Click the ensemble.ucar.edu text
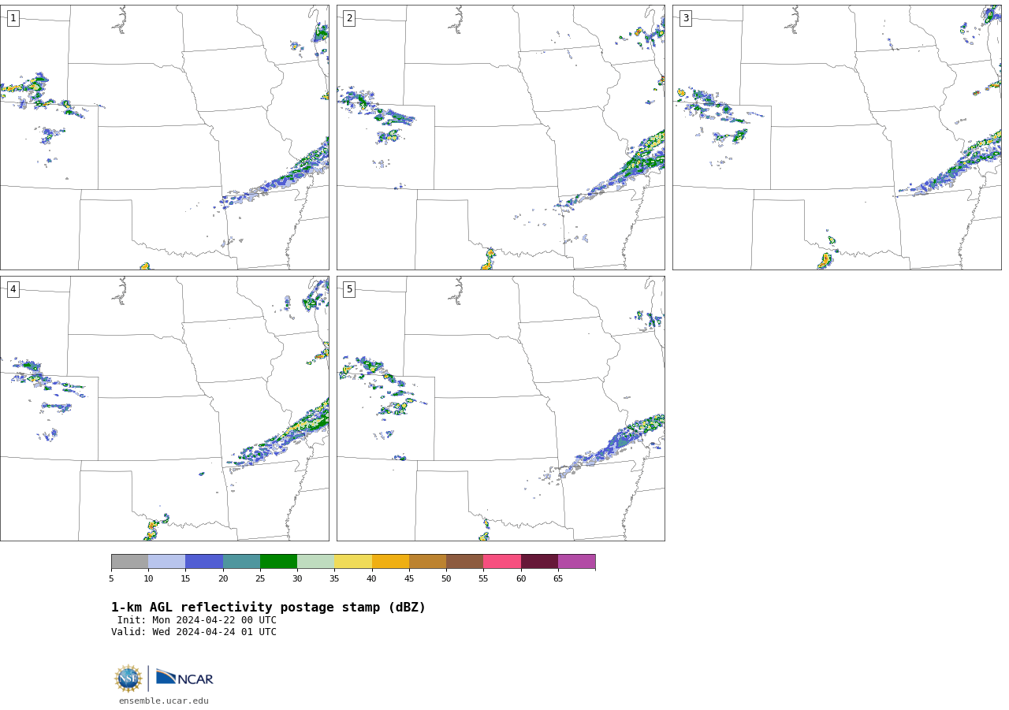The image size is (1009, 710). pyautogui.click(x=164, y=701)
